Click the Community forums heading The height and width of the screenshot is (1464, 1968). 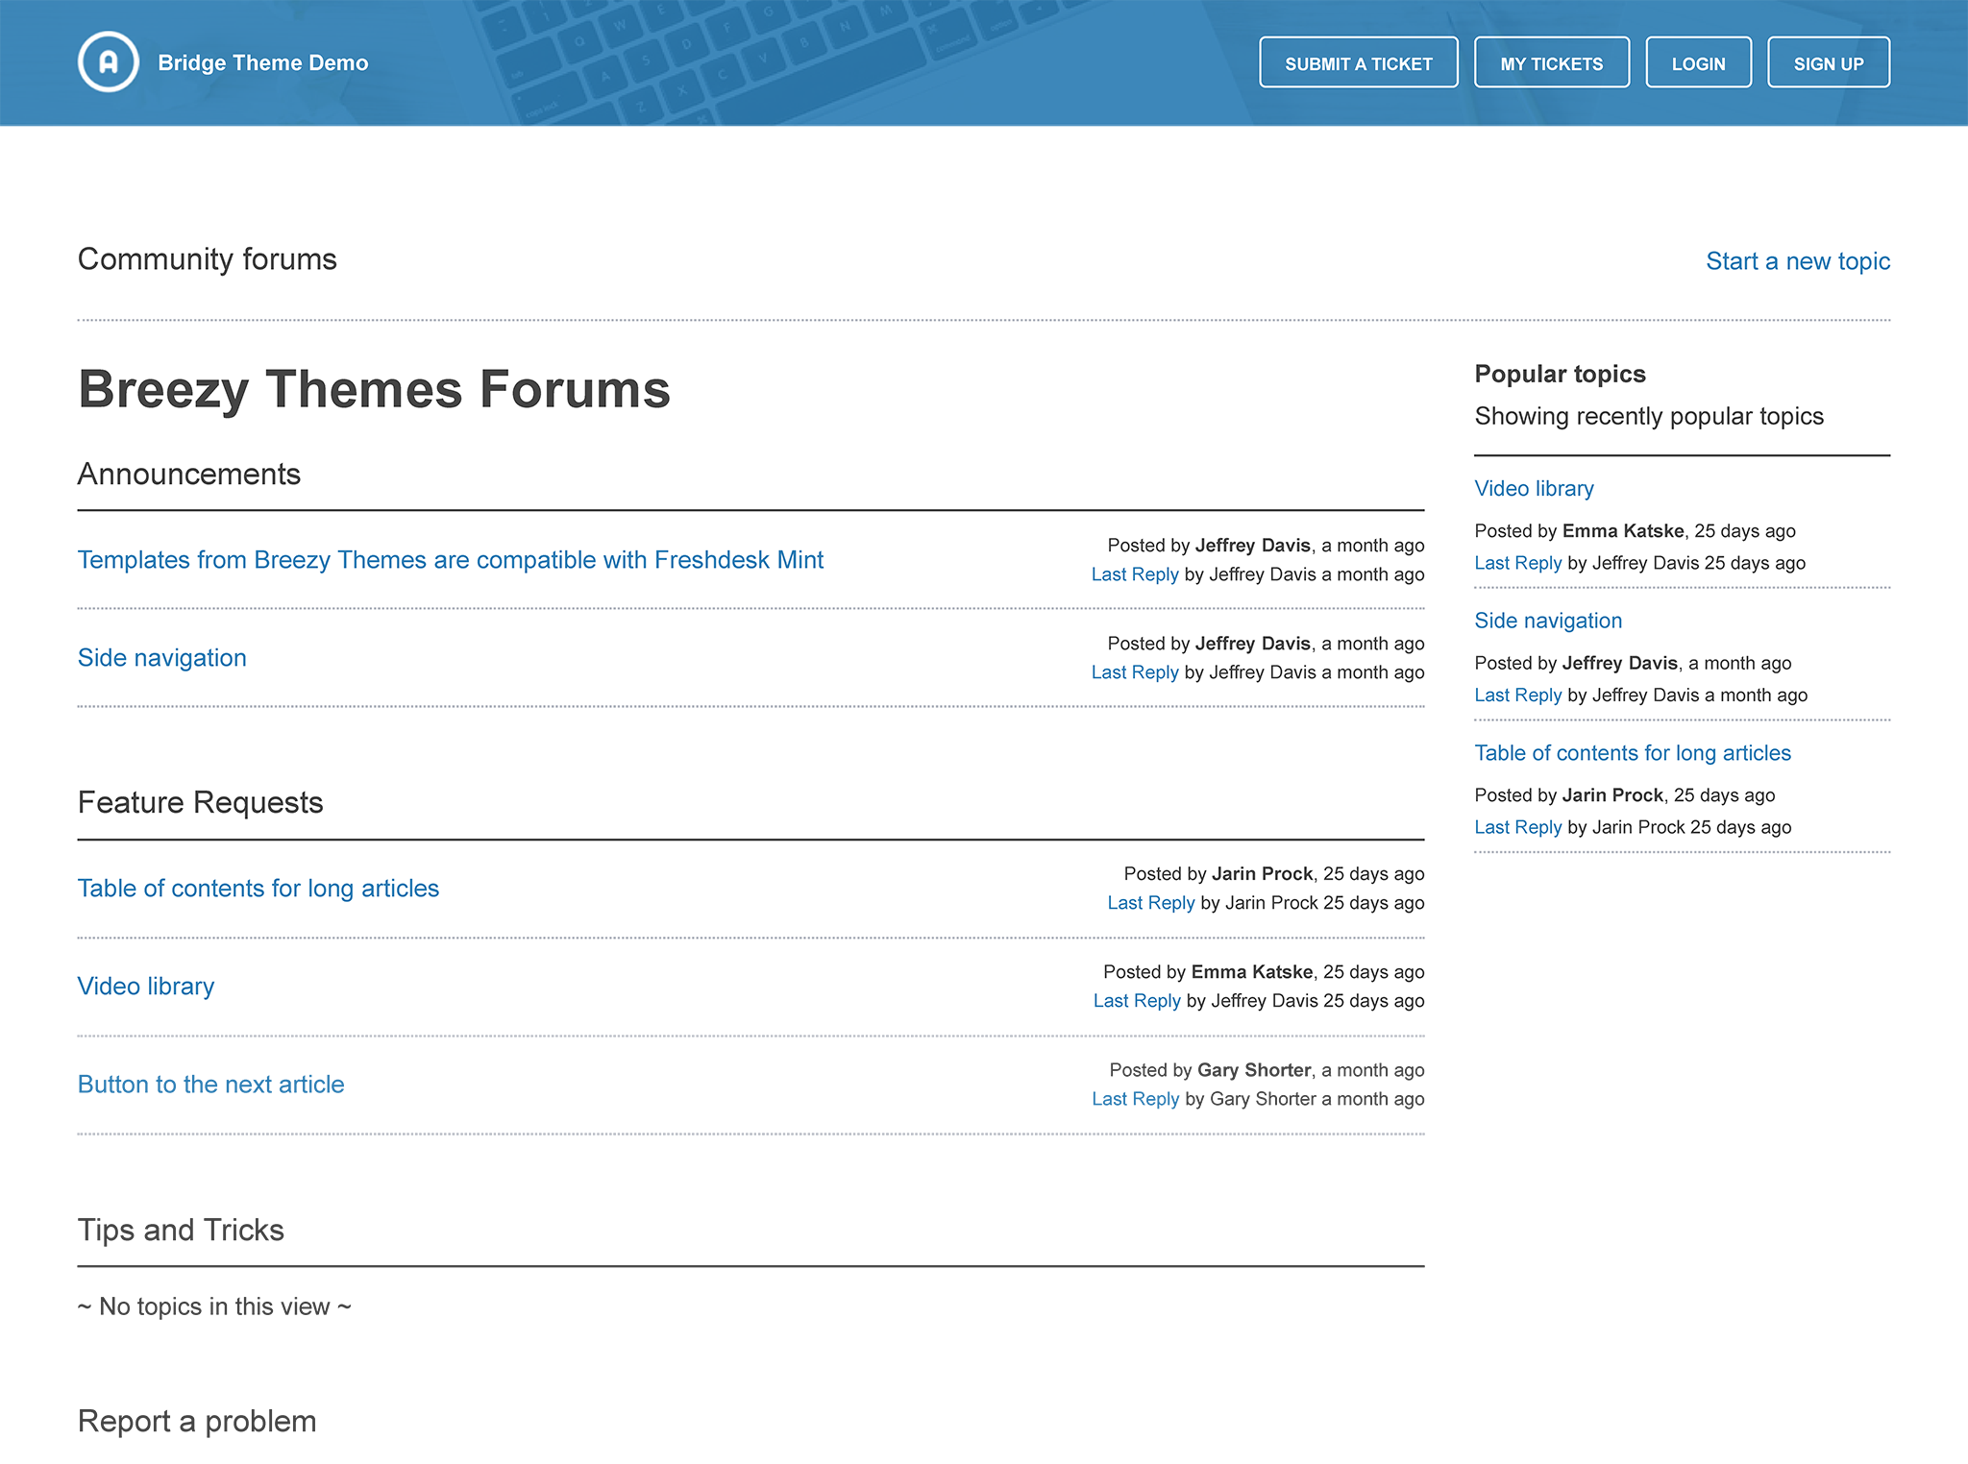(x=207, y=259)
